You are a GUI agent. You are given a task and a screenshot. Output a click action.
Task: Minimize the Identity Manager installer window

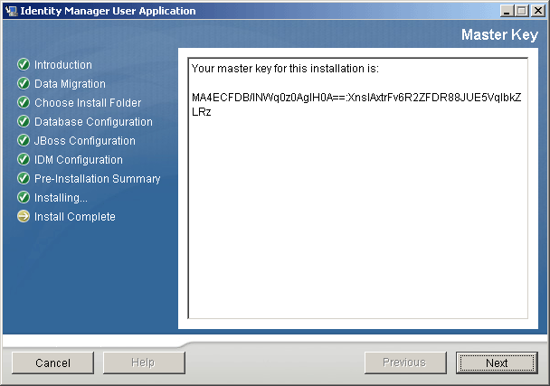[x=507, y=11]
